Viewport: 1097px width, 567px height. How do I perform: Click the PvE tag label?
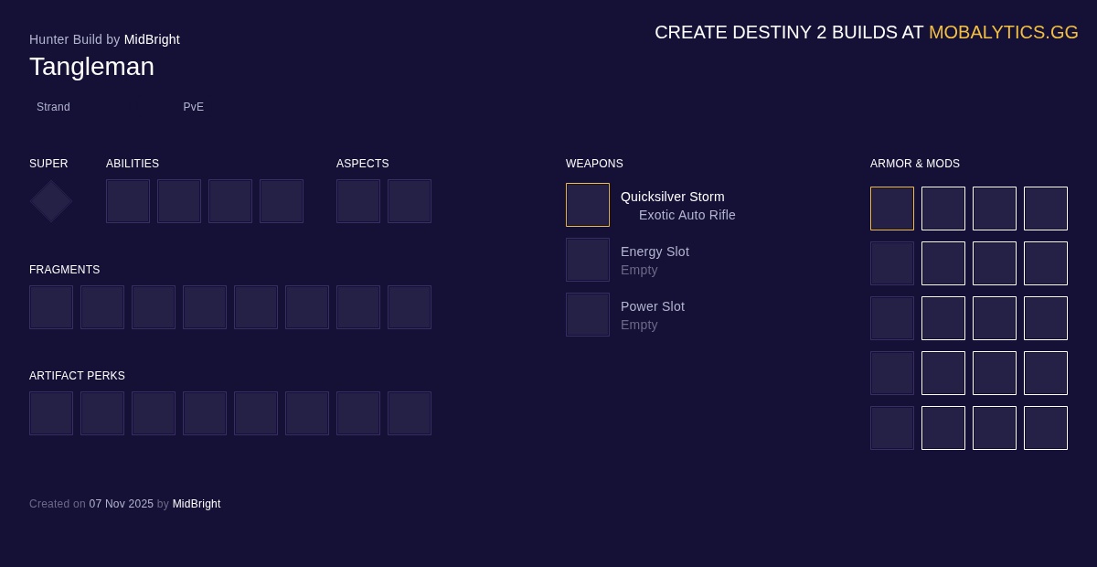[193, 107]
